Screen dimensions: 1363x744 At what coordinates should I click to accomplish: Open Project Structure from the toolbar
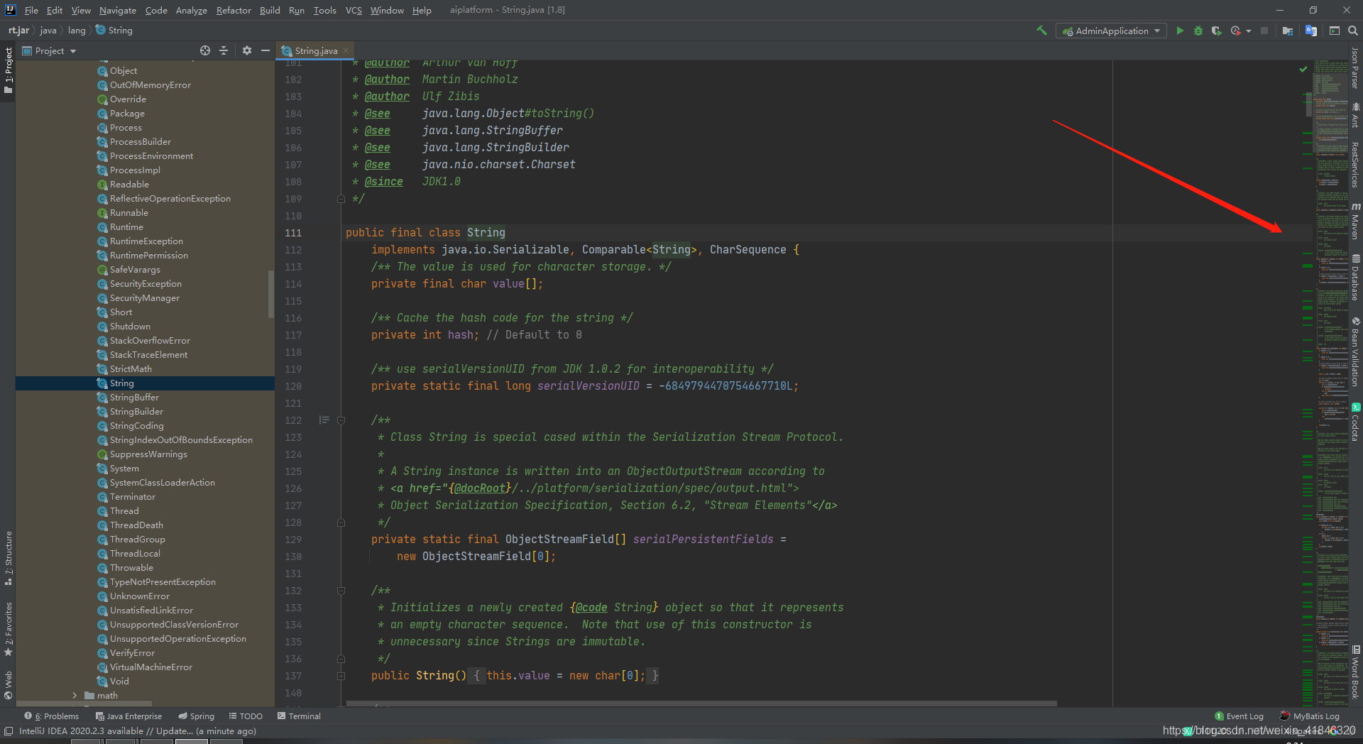click(x=1288, y=31)
